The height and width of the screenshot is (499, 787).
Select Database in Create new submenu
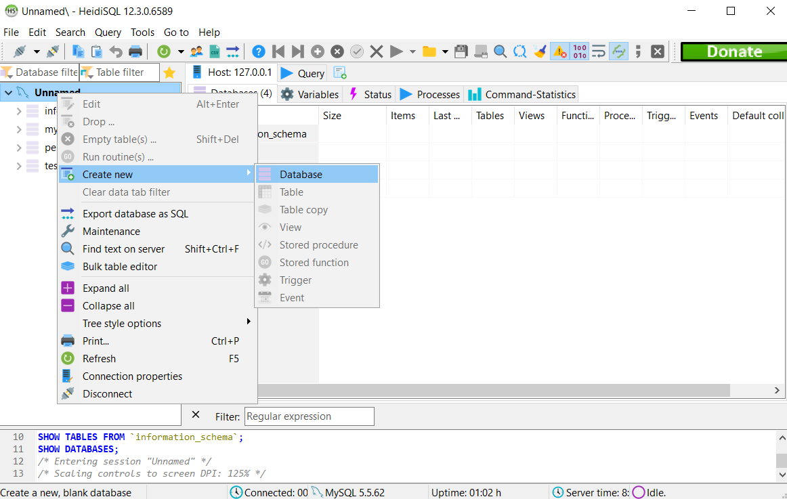click(317, 175)
